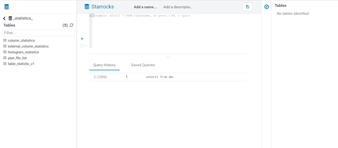Click the database icon in top-left corner

(x=7, y=7)
